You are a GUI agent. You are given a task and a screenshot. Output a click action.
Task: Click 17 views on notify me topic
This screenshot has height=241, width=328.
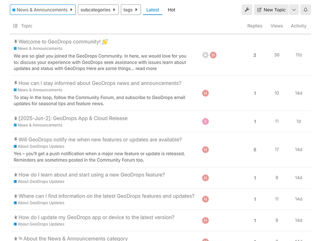tap(276, 150)
